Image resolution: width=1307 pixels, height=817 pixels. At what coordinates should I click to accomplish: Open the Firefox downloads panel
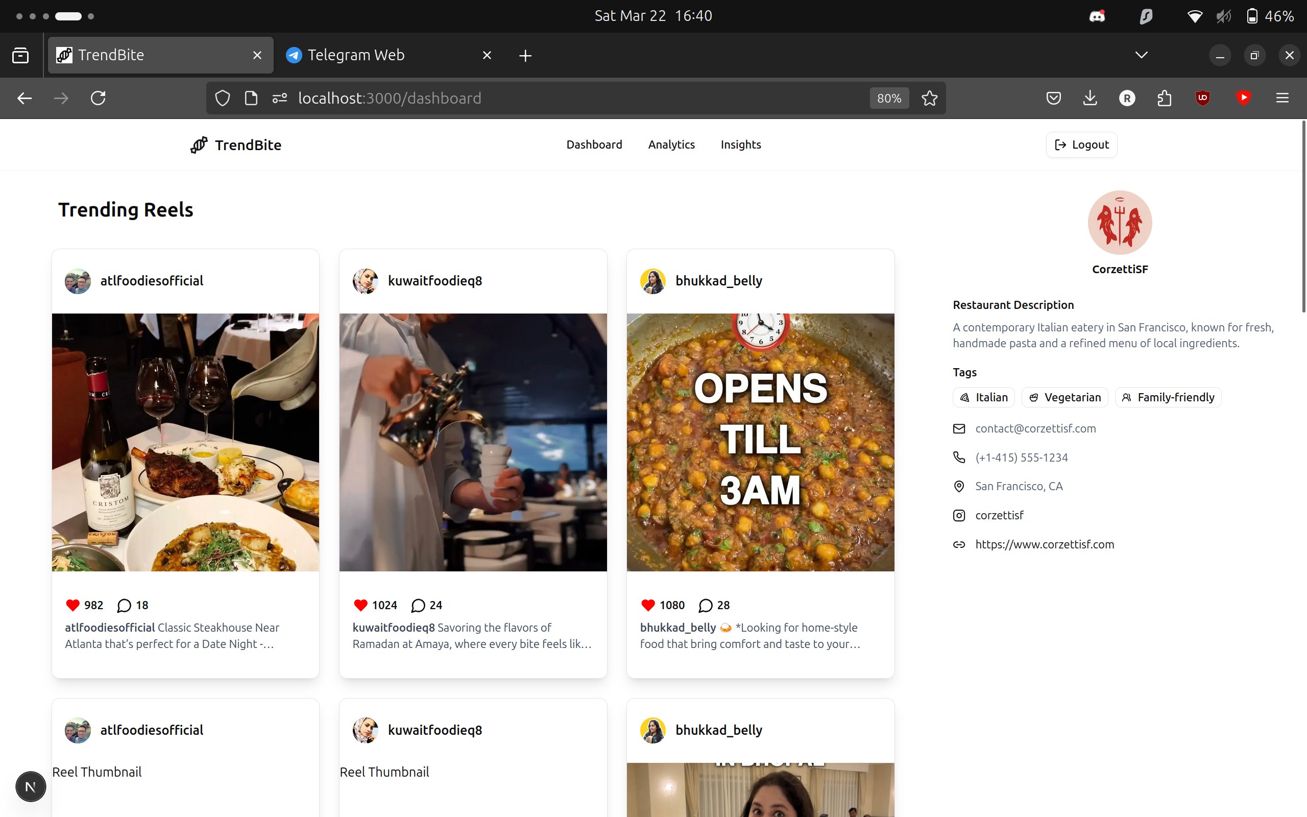click(x=1090, y=99)
